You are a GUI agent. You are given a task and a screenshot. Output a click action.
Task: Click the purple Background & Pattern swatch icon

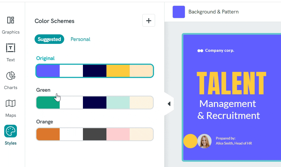coord(179,12)
